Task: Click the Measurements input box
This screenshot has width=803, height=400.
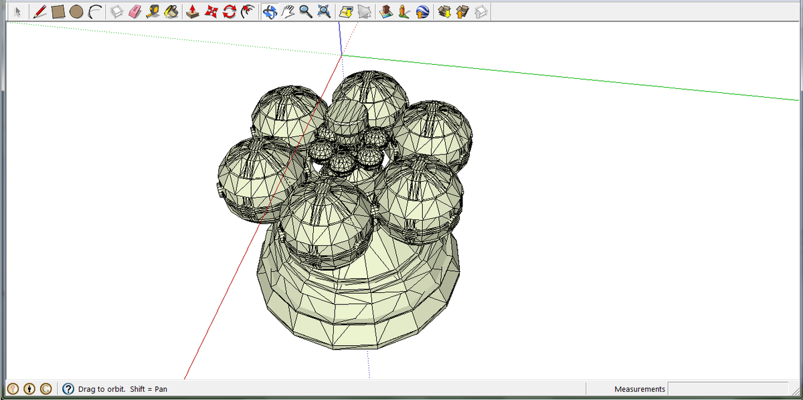Action: point(728,389)
